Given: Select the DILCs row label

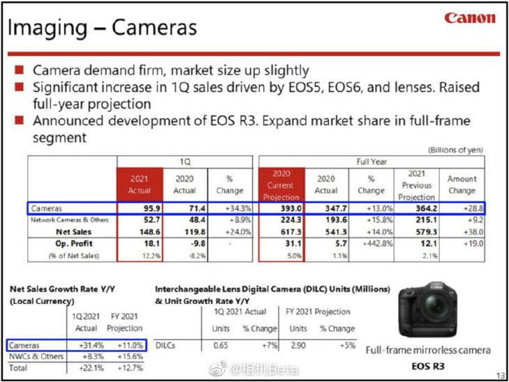Looking at the screenshot, I should (x=165, y=345).
